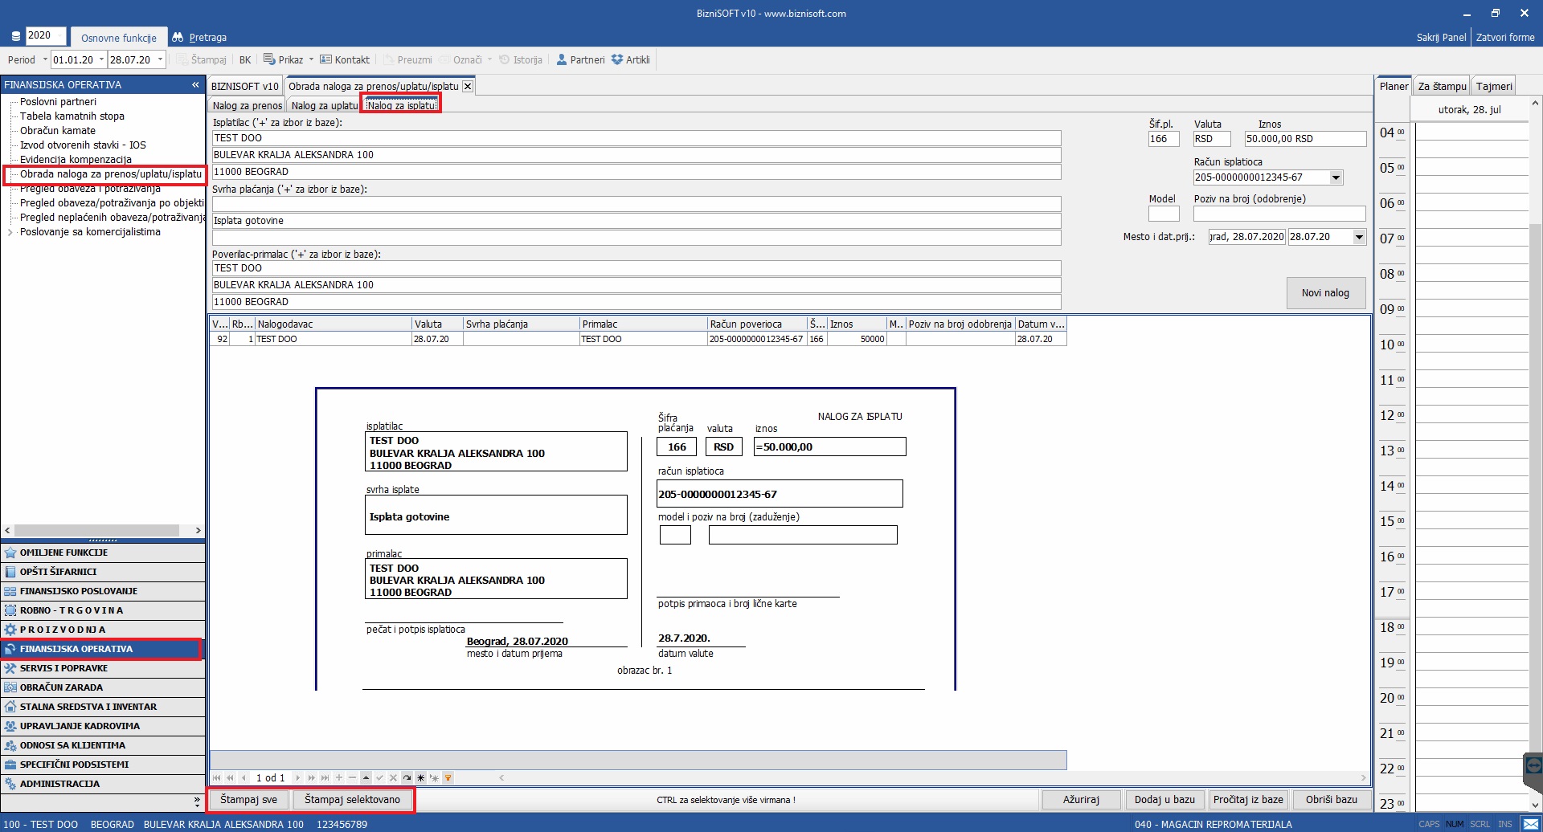Click the black asterisk bookmark navigator icon
This screenshot has width=1543, height=832.
[x=420, y=777]
